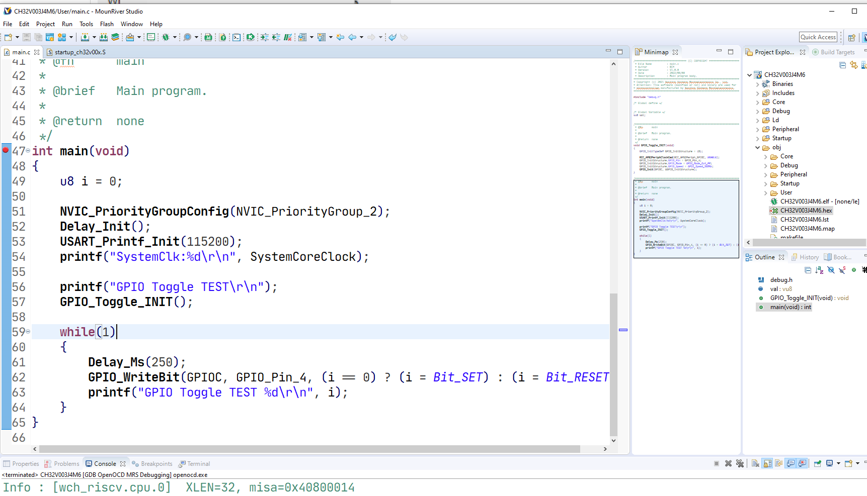Image resolution: width=867 pixels, height=496 pixels.
Task: Click the Last edit location arrow icon
Action: coord(341,37)
